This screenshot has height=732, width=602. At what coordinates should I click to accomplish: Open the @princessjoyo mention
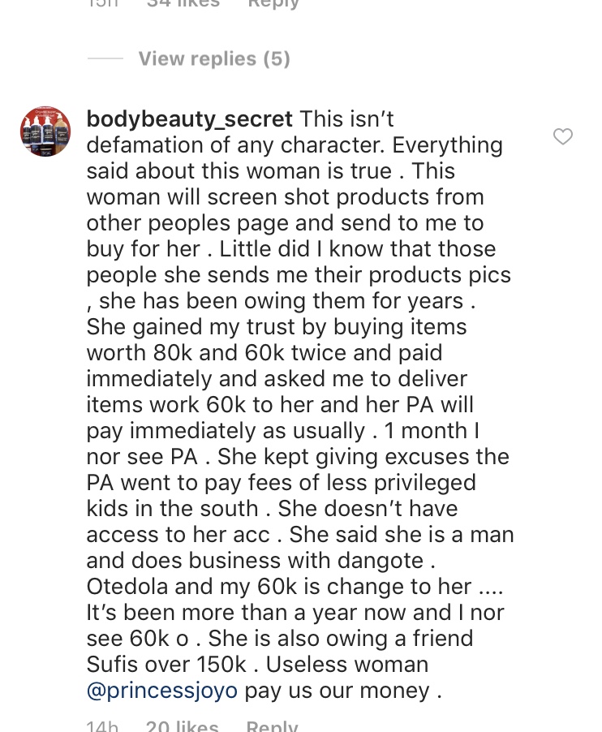point(162,691)
